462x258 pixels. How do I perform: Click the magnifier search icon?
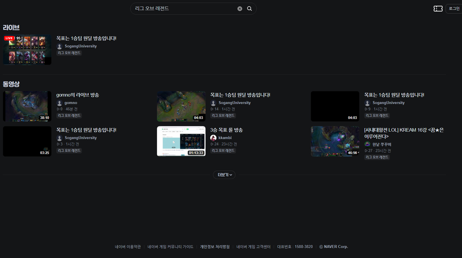(249, 8)
